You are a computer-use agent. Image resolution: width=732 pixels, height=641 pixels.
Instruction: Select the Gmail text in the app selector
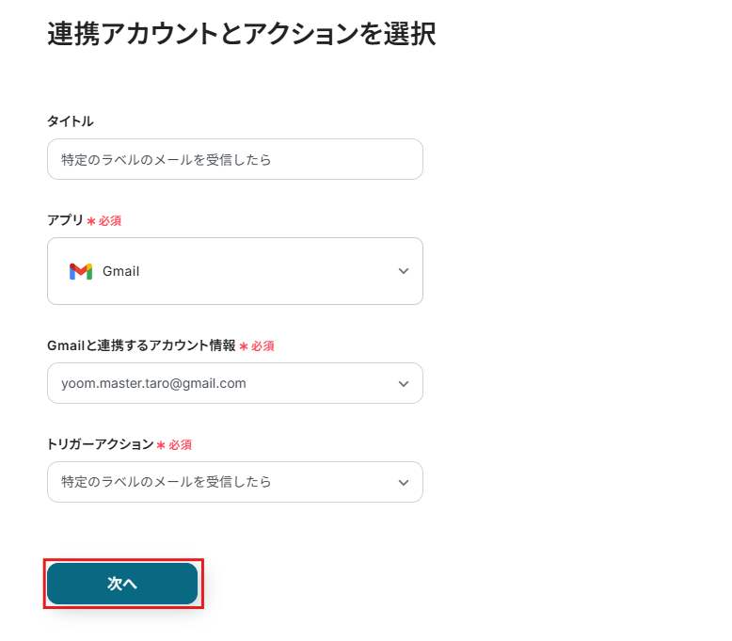tap(120, 271)
